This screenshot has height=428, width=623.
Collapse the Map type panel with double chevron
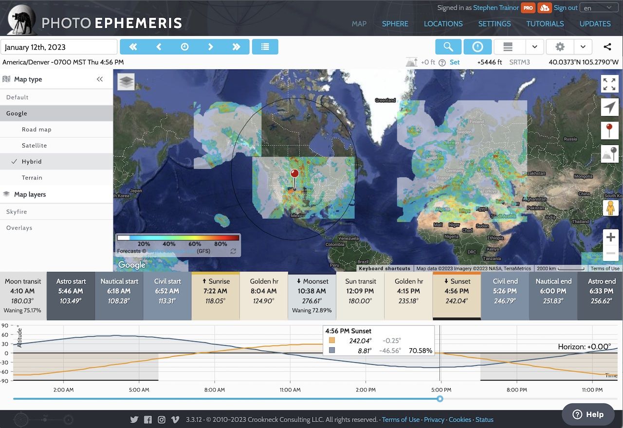(101, 79)
